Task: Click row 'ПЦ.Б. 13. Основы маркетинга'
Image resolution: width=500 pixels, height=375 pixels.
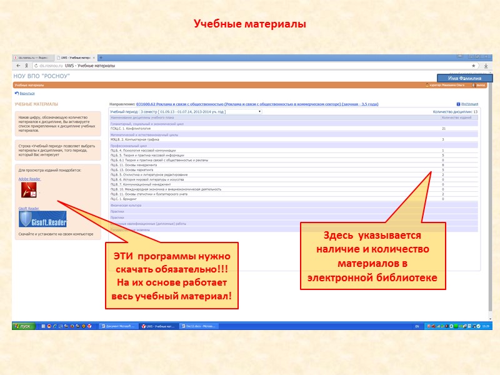Action: click(293, 170)
